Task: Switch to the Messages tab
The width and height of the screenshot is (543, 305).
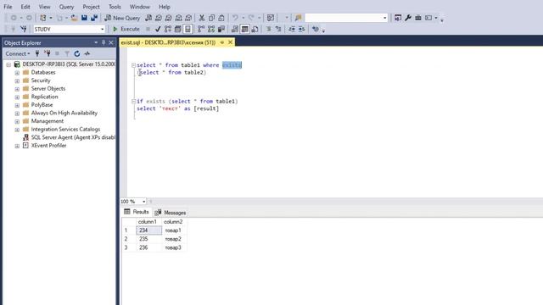Action: [x=171, y=213]
